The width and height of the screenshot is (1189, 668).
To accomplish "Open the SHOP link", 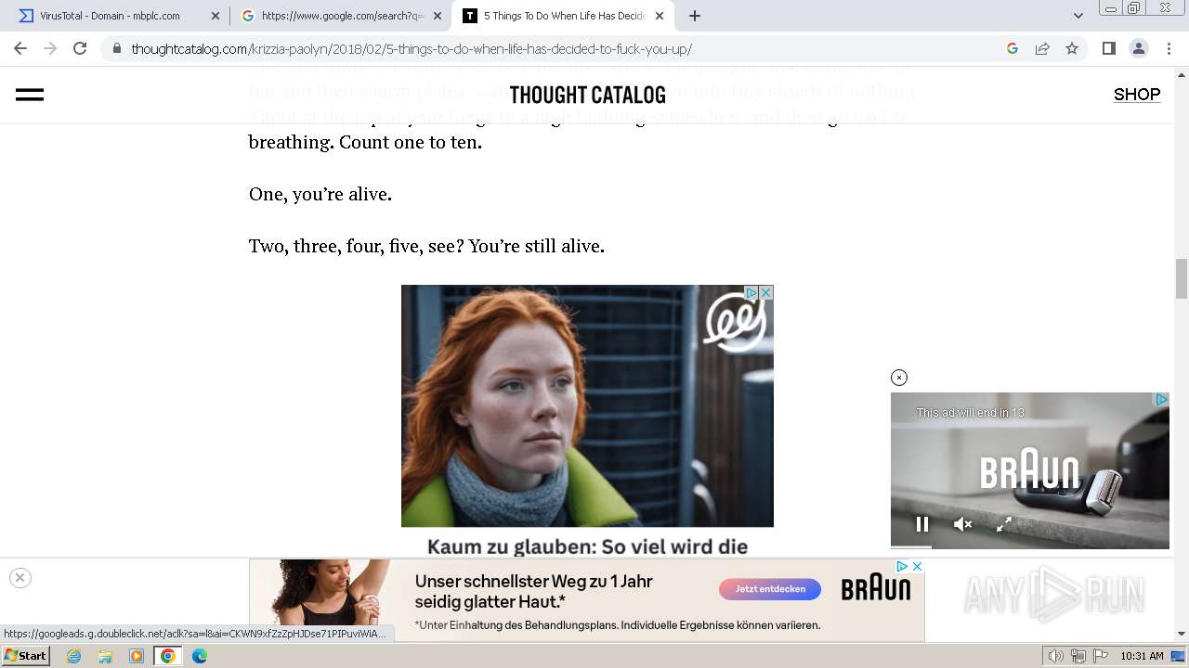I will [x=1137, y=95].
